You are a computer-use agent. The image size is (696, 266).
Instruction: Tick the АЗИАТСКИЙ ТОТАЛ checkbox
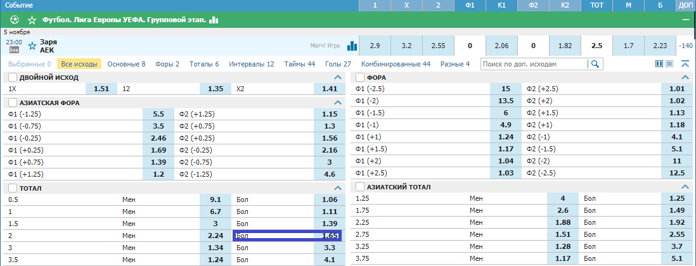click(x=360, y=187)
